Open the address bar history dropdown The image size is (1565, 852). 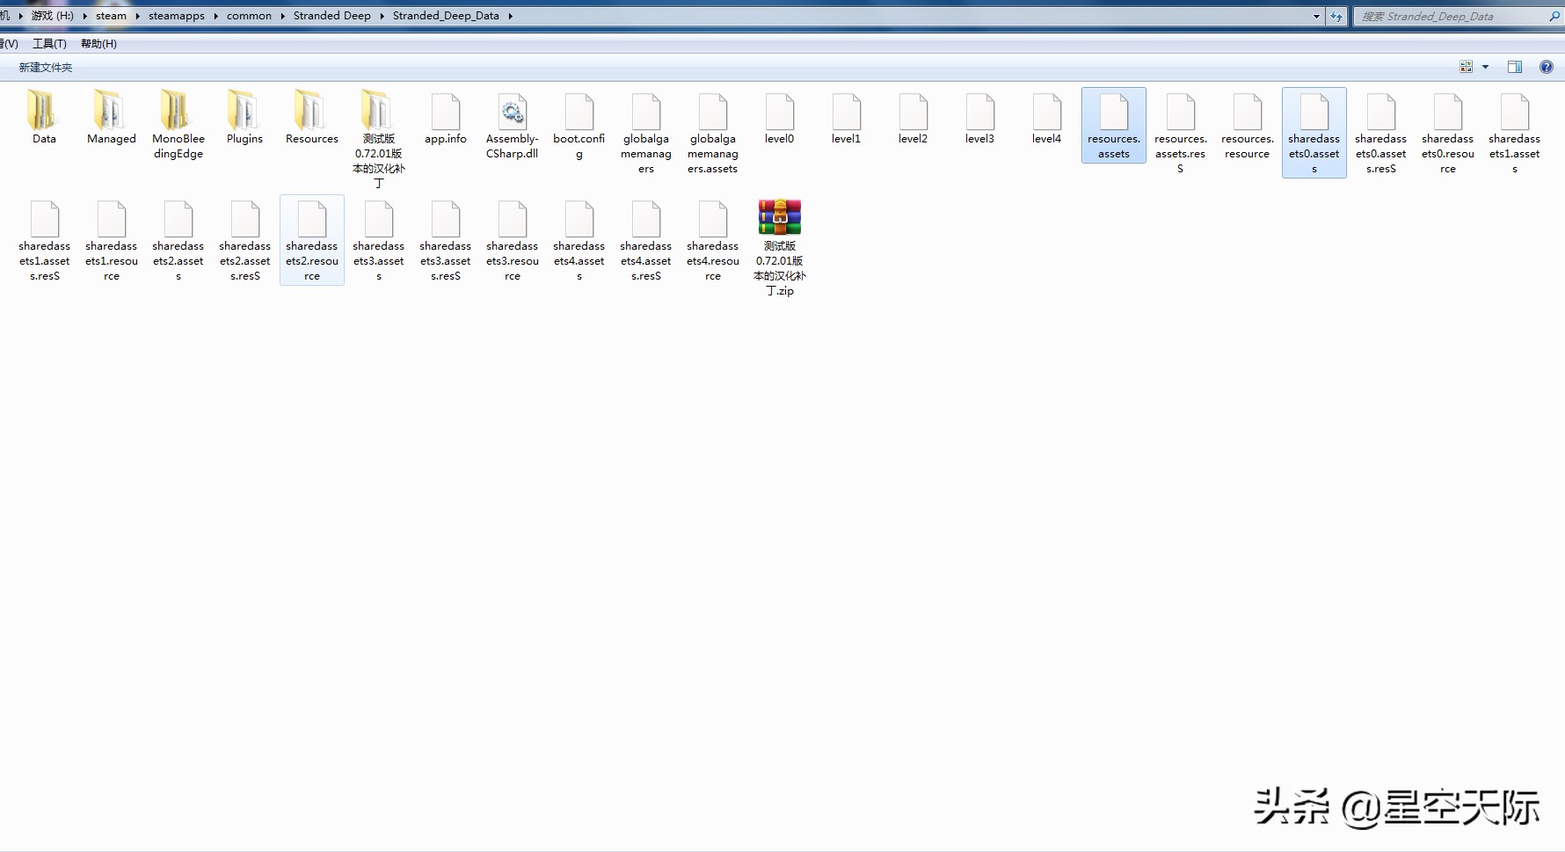tap(1316, 16)
